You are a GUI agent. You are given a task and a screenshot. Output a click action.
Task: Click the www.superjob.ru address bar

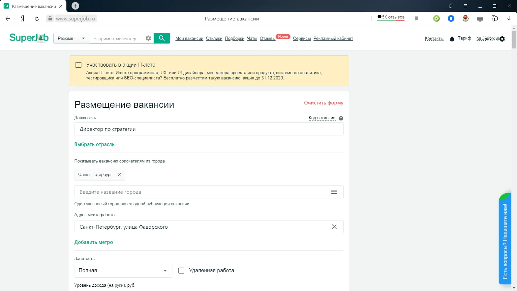click(x=76, y=19)
